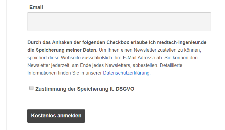
Task: Submit the newsletter form for free
Action: 56,116
